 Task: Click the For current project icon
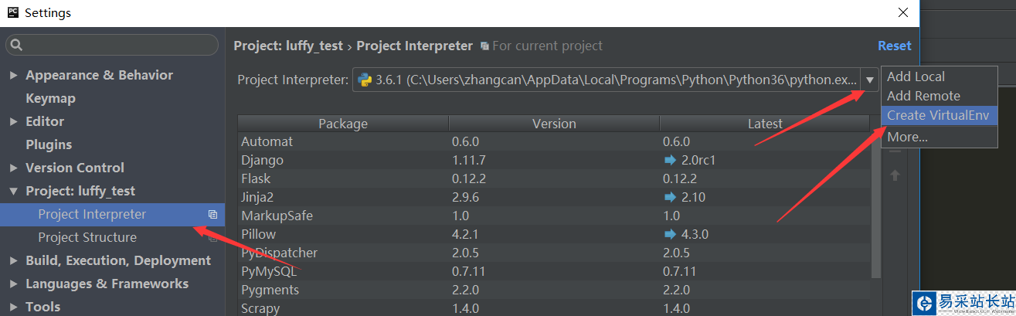tap(484, 46)
